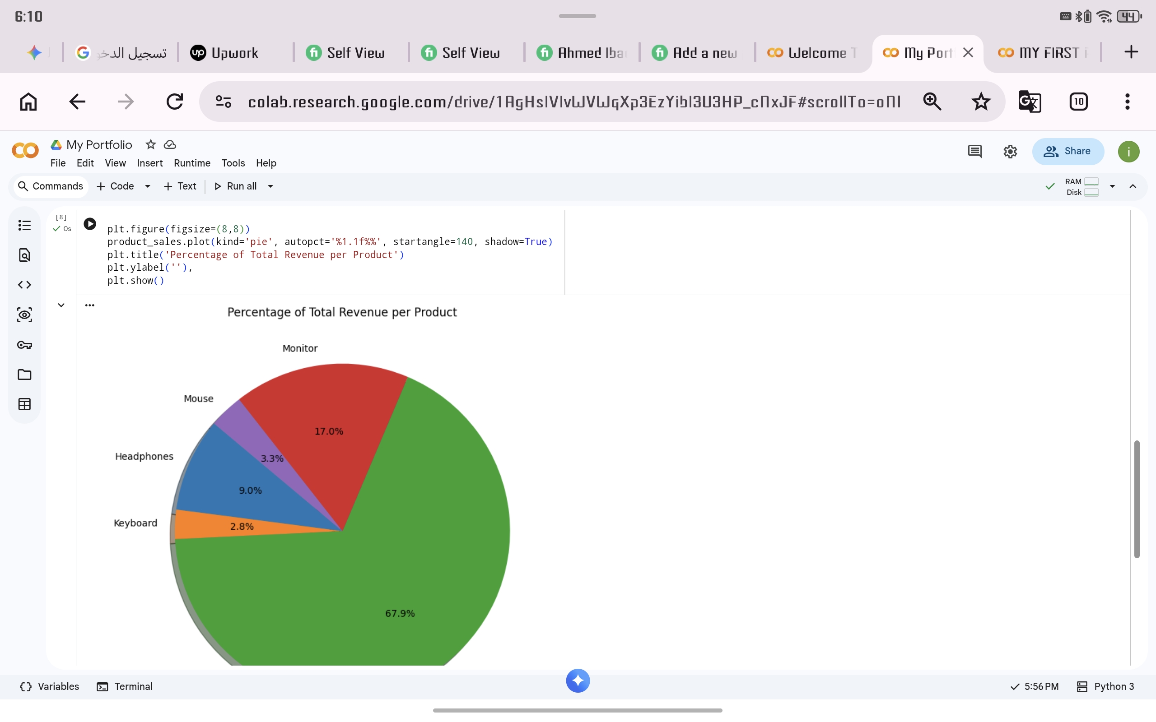The width and height of the screenshot is (1156, 722).
Task: Click the My Portfolio notebook title
Action: [99, 145]
